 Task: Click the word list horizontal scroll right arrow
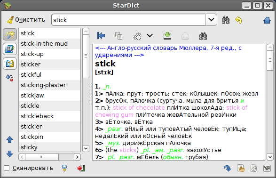(x=77, y=157)
